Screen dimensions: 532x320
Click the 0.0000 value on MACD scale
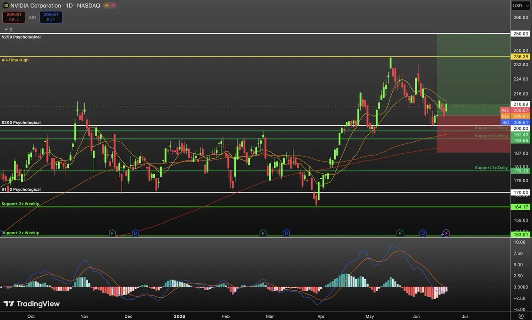pyautogui.click(x=520, y=287)
